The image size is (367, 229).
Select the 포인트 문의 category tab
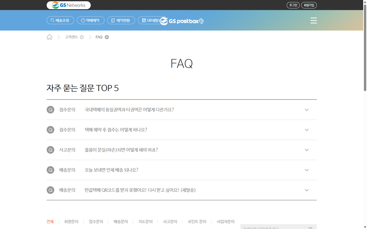(197, 222)
